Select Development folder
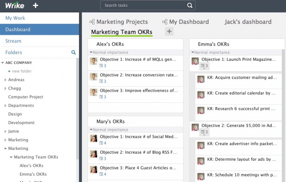Image resolution: width=286 pixels, height=182 pixels. point(21,123)
